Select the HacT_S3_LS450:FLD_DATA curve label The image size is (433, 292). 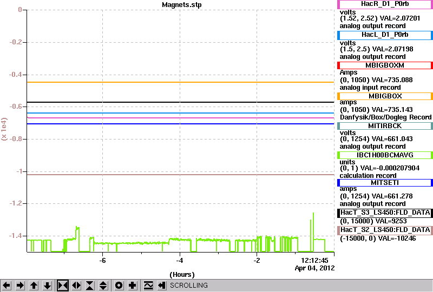coord(385,213)
